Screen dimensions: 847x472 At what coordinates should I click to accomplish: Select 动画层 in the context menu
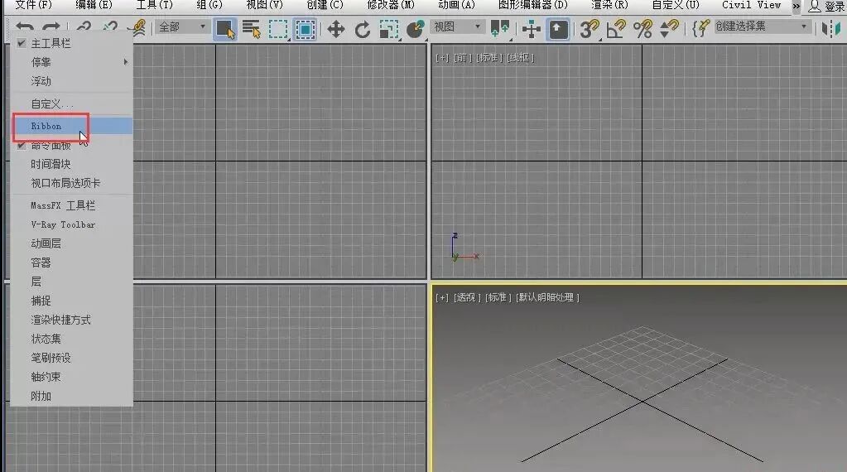coord(71,243)
